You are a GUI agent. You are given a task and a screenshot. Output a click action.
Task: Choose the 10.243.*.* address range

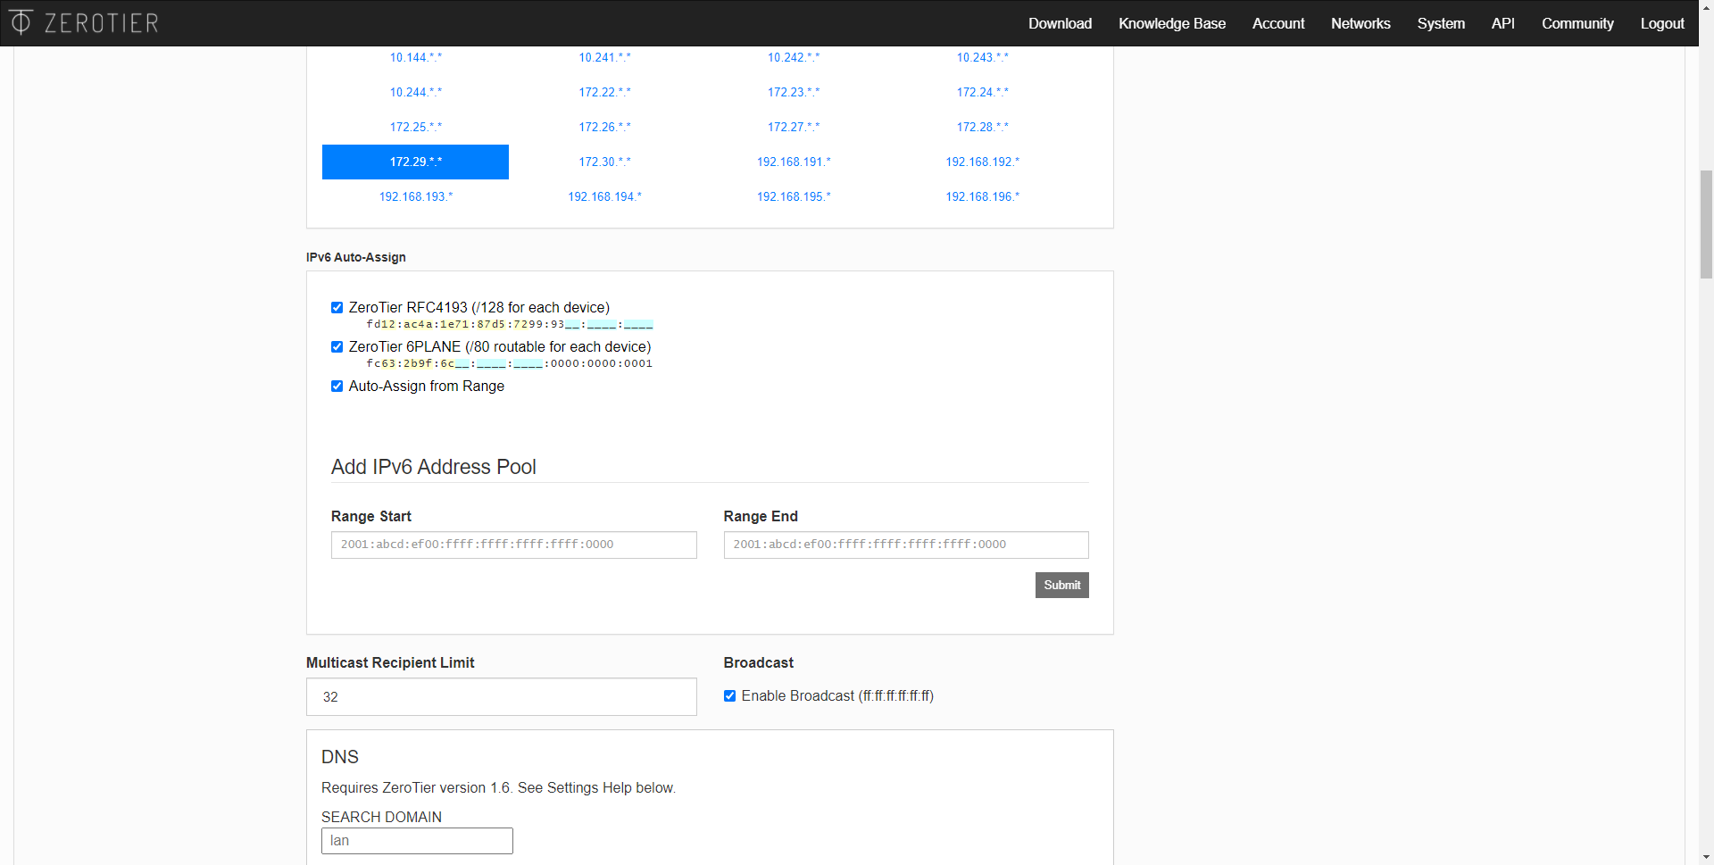point(982,57)
